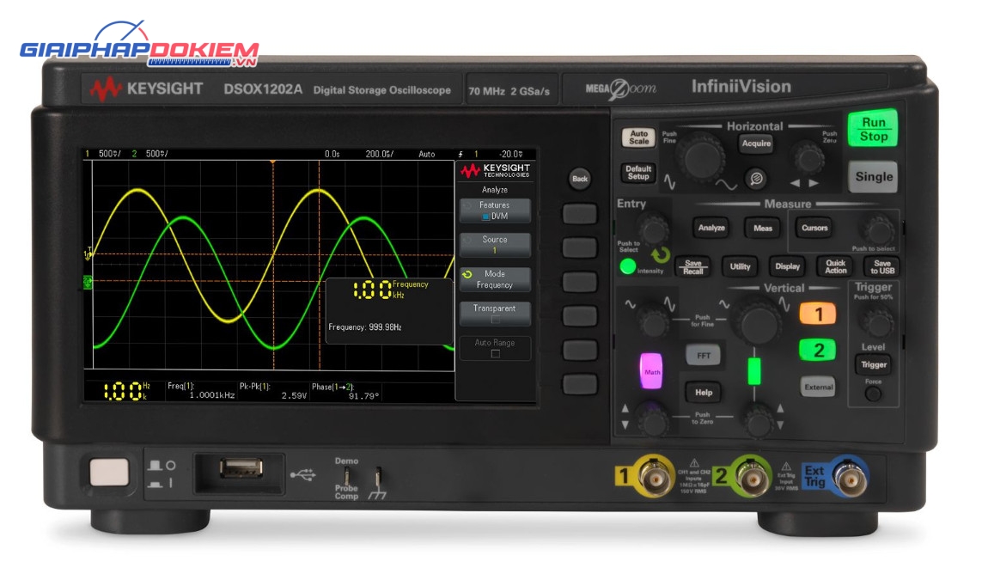This screenshot has height=580, width=982.
Task: Click the "200.0" time-per-division value in the status bar
Action: pos(380,154)
